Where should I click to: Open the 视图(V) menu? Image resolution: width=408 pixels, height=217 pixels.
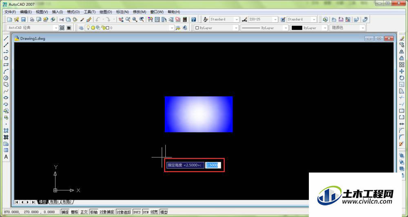[42, 12]
